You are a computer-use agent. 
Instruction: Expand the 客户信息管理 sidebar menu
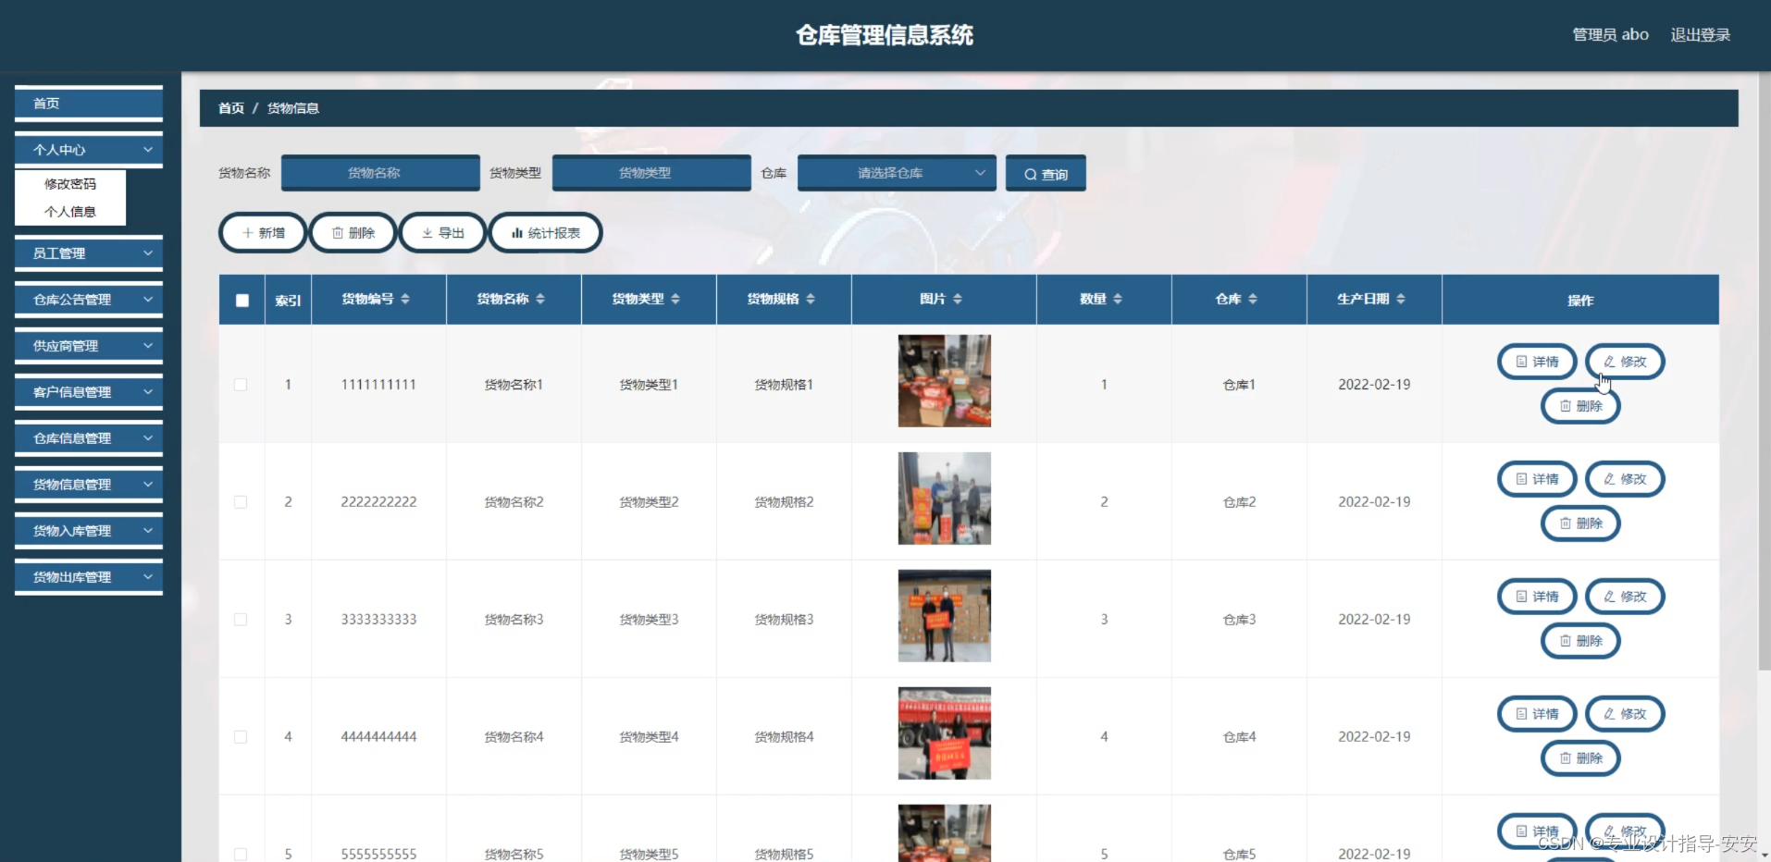(x=89, y=392)
